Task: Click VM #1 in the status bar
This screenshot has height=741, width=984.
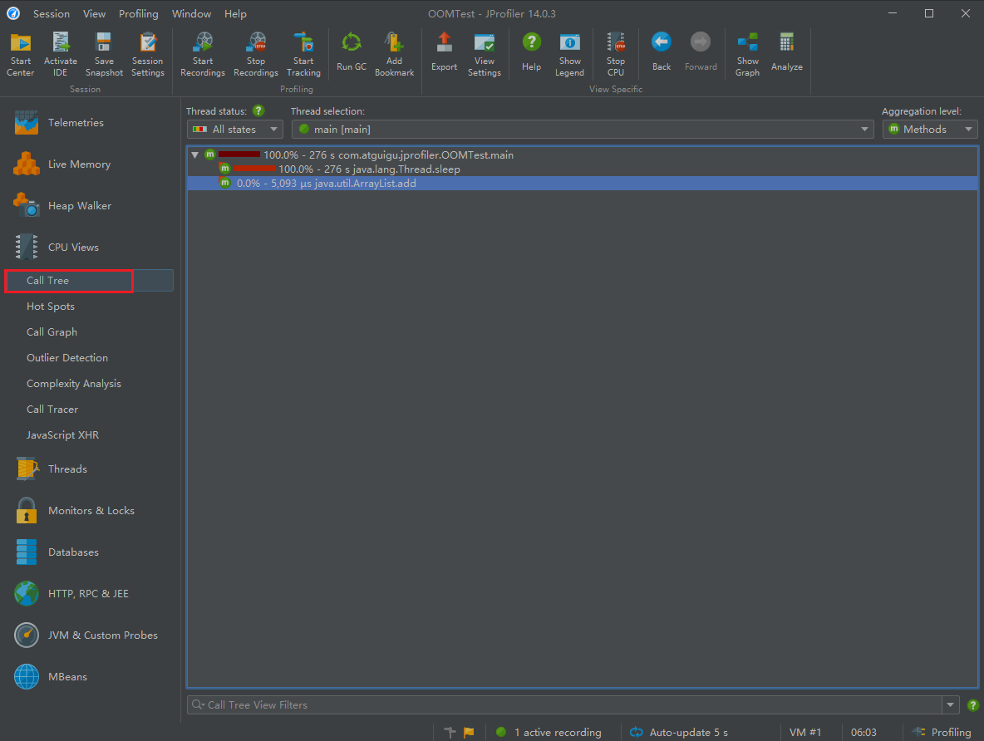Action: [805, 732]
